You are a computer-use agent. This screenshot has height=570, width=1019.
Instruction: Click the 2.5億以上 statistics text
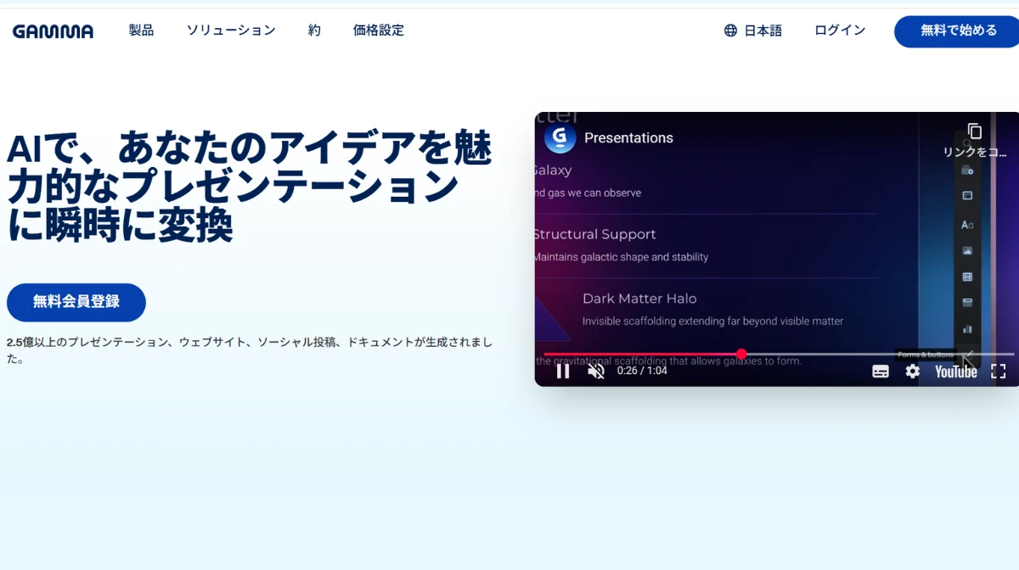249,349
